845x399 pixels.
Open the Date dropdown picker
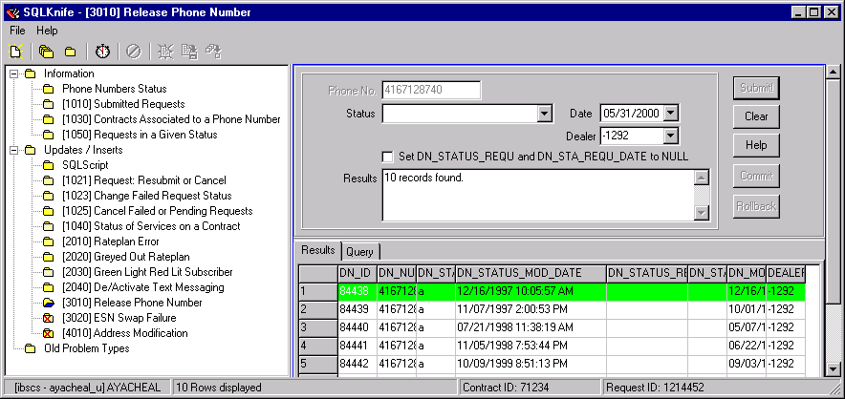click(x=669, y=114)
